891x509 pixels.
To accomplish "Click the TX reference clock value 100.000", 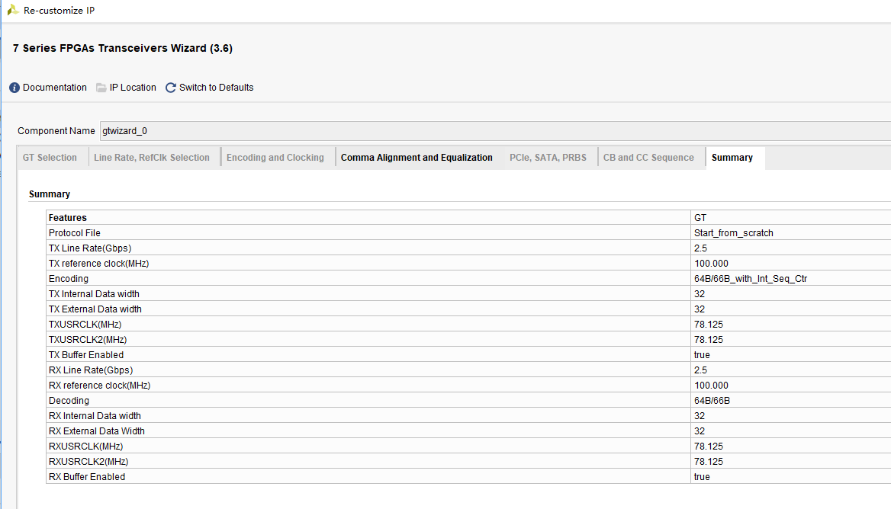I will pos(711,264).
